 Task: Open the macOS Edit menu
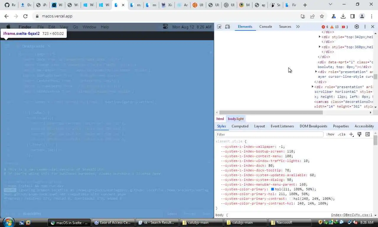[x=52, y=27]
